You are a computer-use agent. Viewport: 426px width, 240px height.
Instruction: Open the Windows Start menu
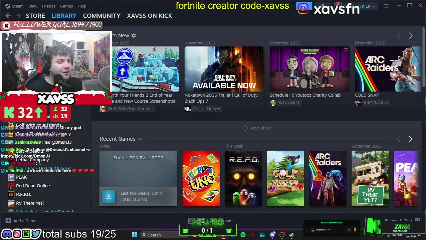[134, 235]
